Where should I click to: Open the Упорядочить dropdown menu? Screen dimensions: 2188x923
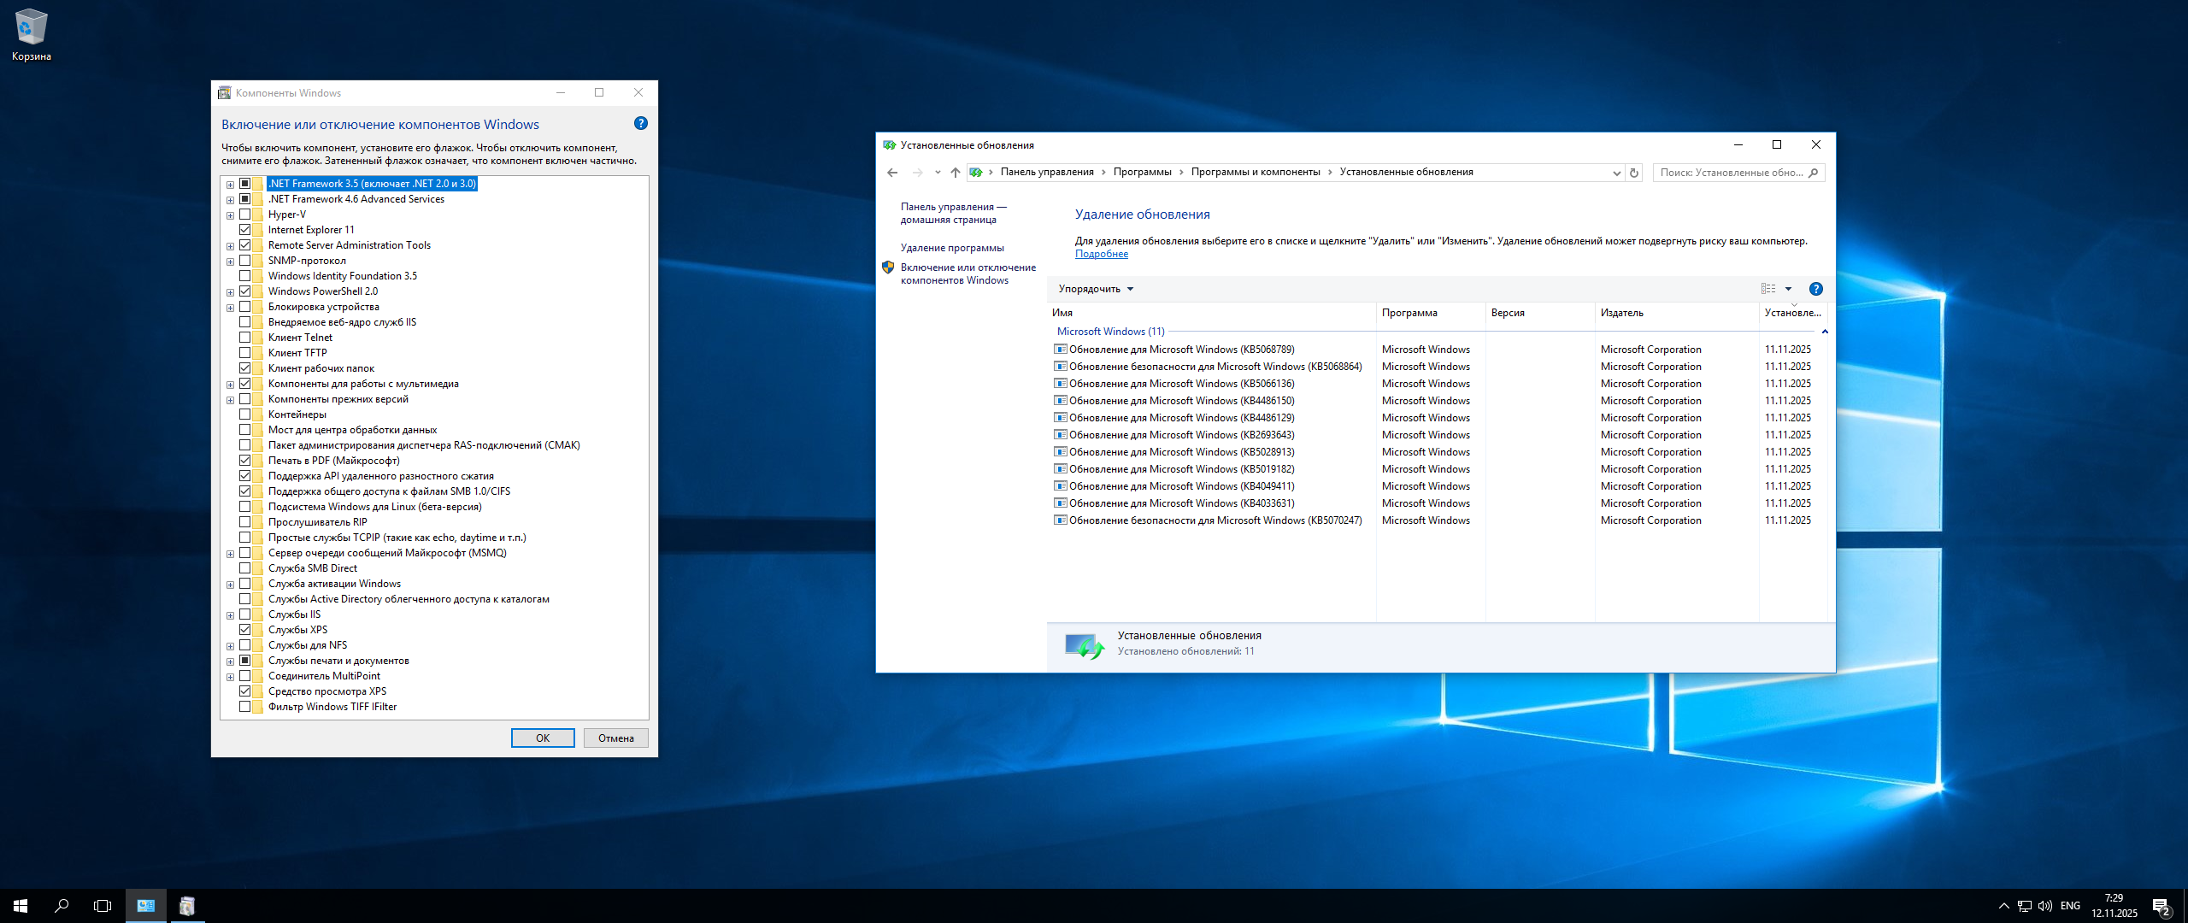[1095, 289]
